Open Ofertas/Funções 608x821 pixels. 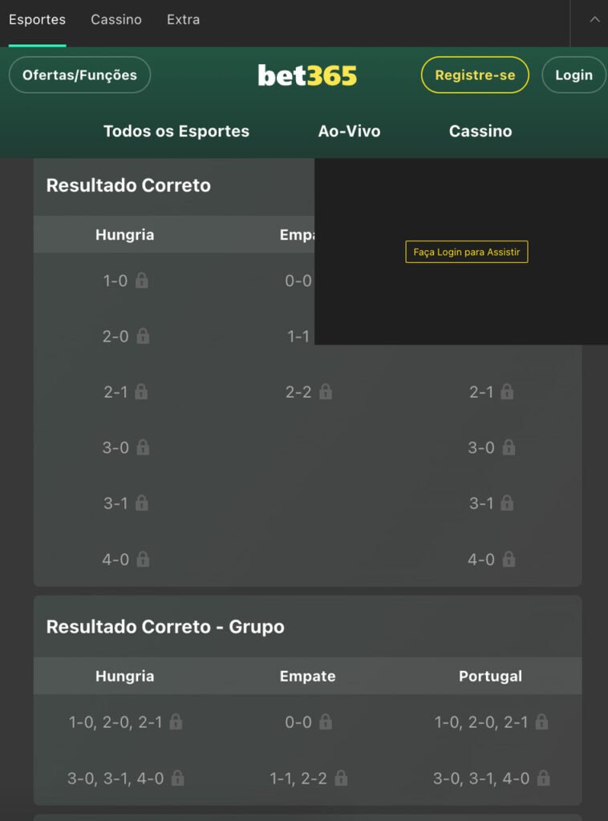[79, 75]
